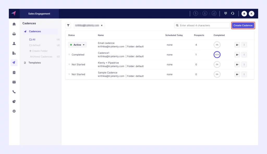Image resolution: width=267 pixels, height=154 pixels.
Task: Open the accounts icon in the sidebar
Action: point(14,53)
